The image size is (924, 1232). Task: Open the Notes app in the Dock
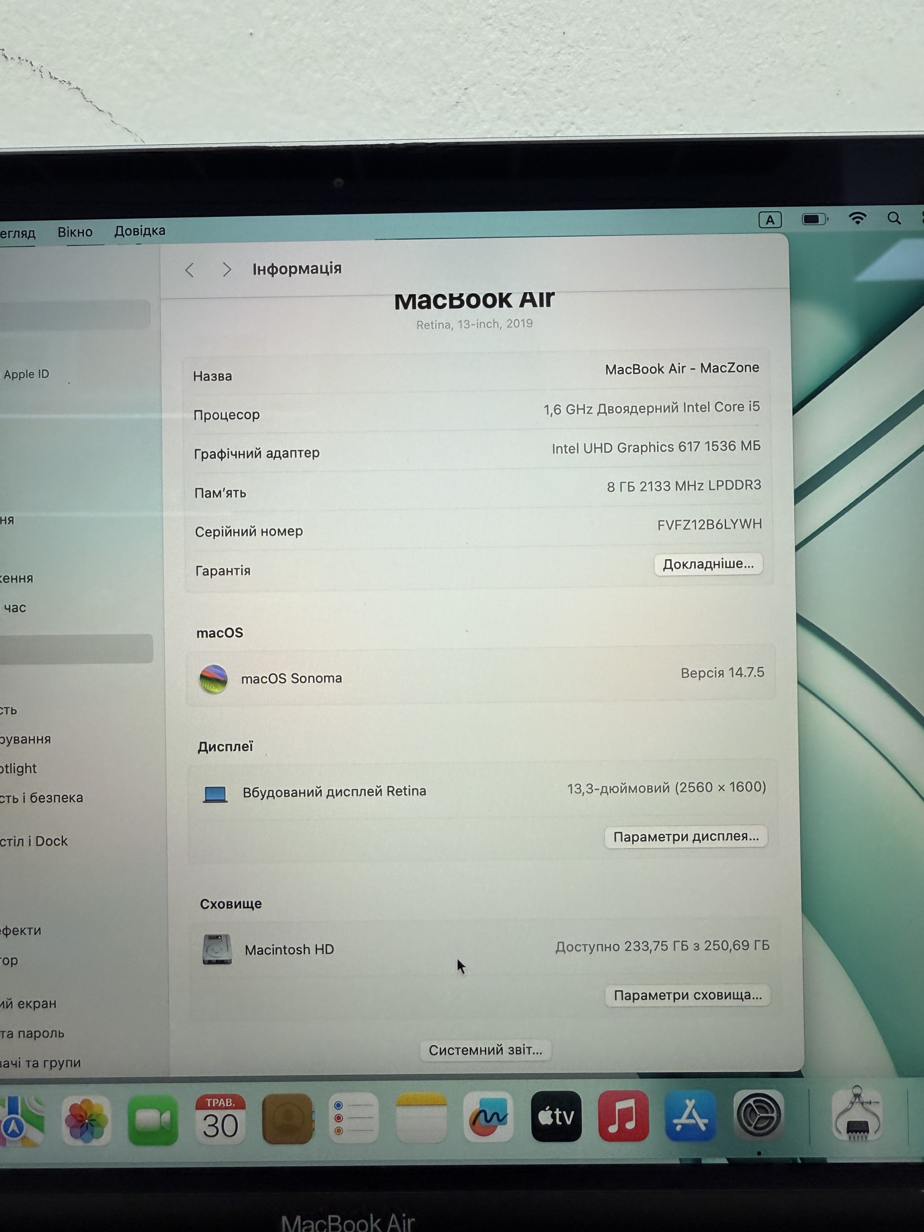[421, 1118]
